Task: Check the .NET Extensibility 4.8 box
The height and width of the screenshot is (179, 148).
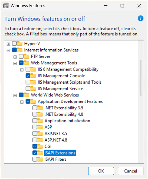Action: (x=35, y=114)
